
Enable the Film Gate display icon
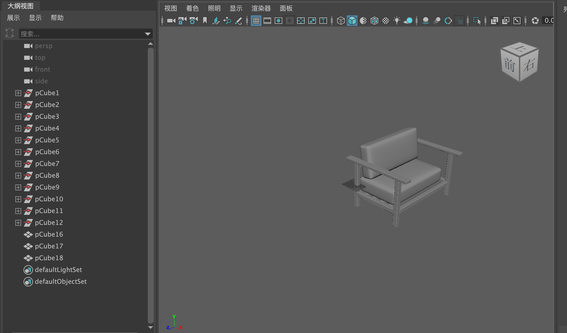pos(267,21)
